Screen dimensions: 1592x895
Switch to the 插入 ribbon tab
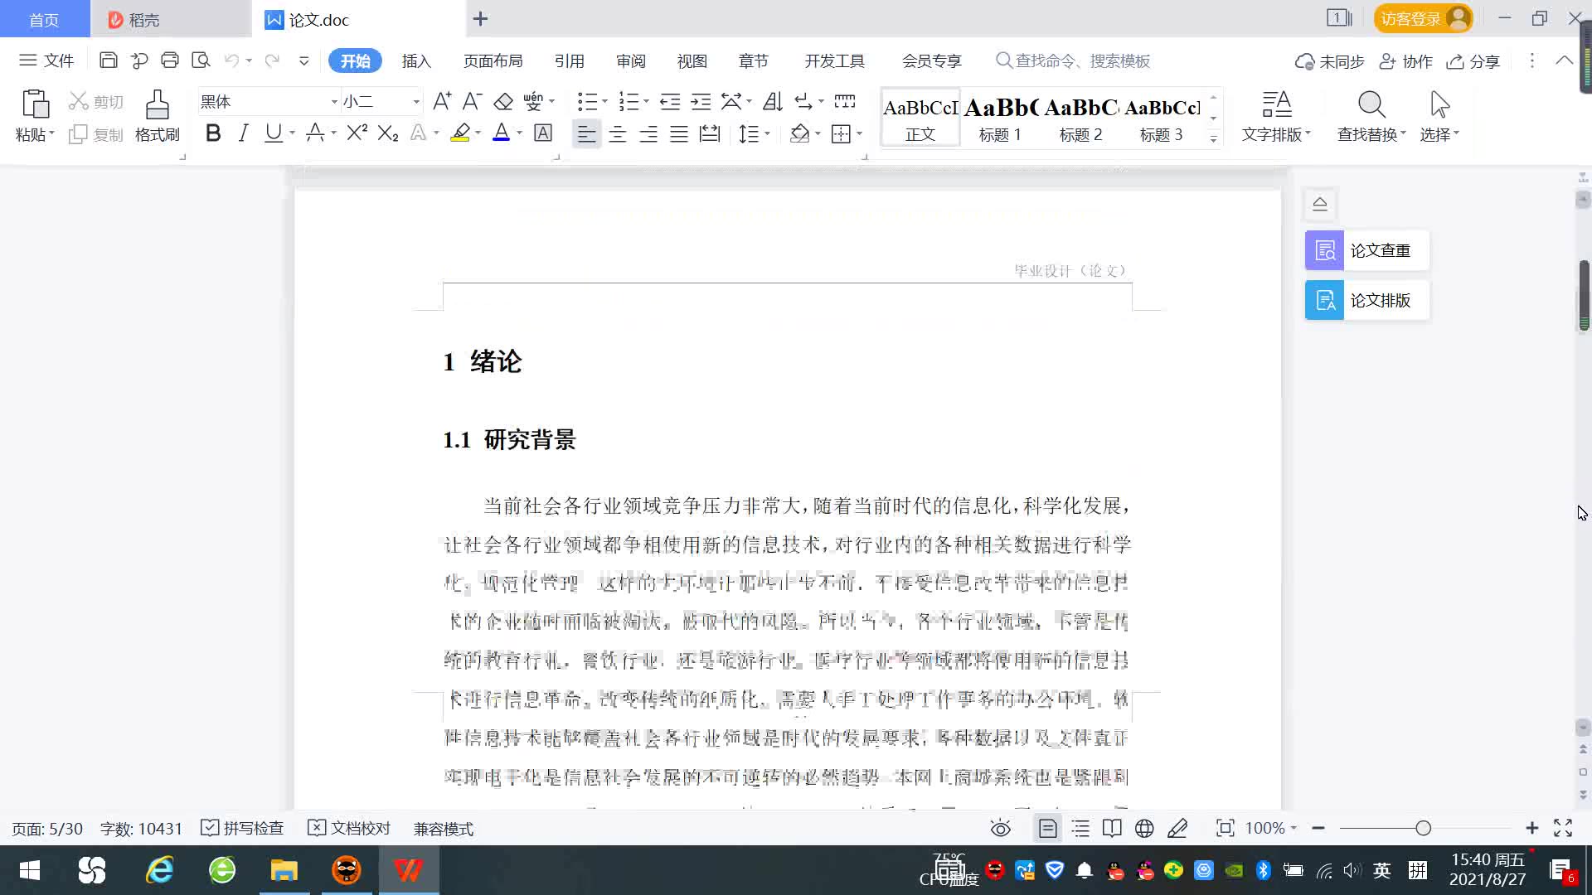[x=416, y=61]
